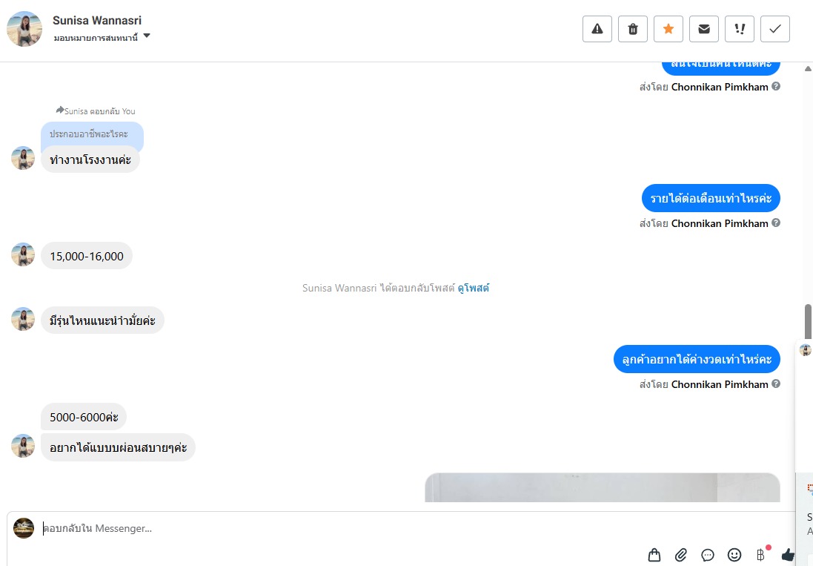
Task: Open the emoji picker smiley icon
Action: click(734, 555)
